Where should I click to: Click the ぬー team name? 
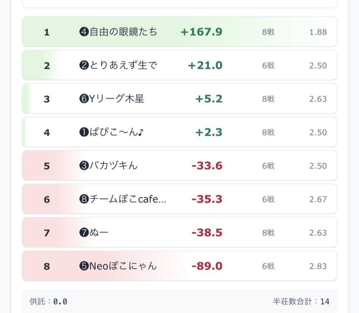94,233
